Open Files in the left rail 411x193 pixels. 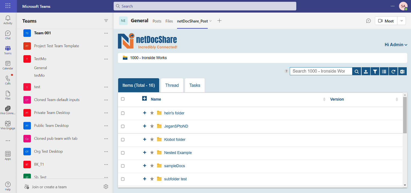pyautogui.click(x=8, y=95)
